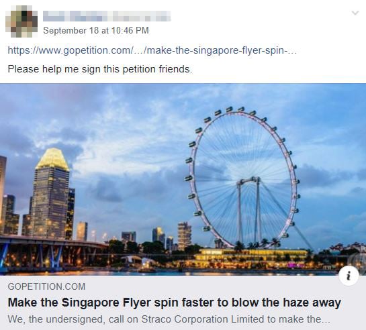Click the GOPETITION.COM domain label
Image resolution: width=366 pixels, height=330 pixels.
pyautogui.click(x=46, y=286)
